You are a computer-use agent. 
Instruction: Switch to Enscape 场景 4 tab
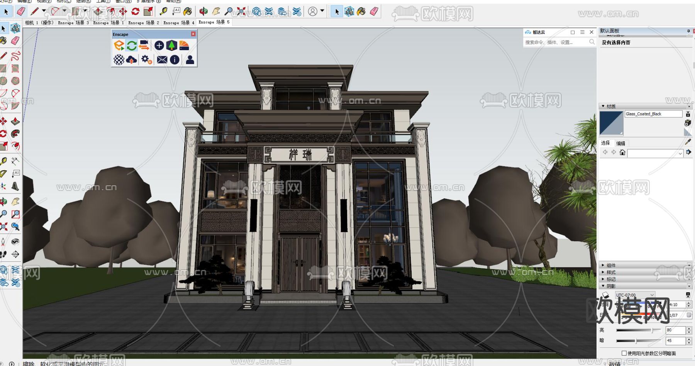point(179,22)
